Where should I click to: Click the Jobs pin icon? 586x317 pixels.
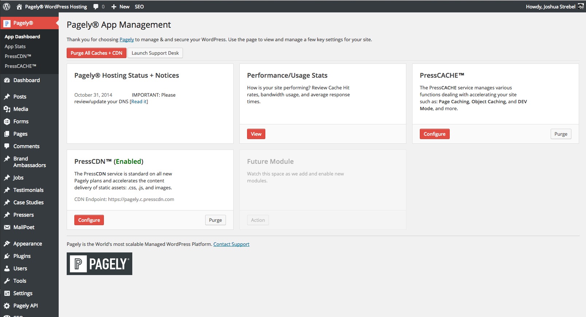[x=7, y=178]
